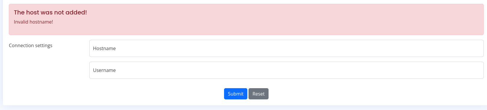Click the 'The host was not added!' heading
This screenshot has width=487, height=110.
click(x=50, y=12)
